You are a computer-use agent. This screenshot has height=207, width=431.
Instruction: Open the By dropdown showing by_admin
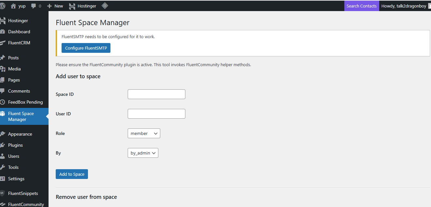tap(143, 153)
